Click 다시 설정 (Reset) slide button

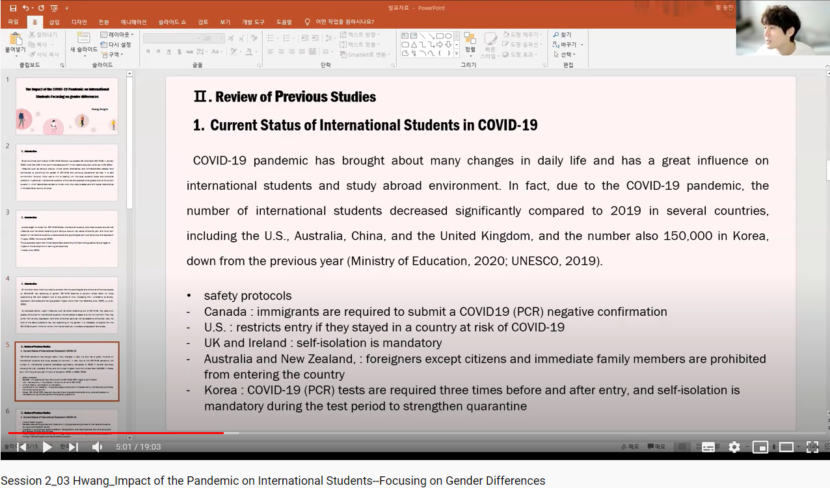click(x=116, y=45)
